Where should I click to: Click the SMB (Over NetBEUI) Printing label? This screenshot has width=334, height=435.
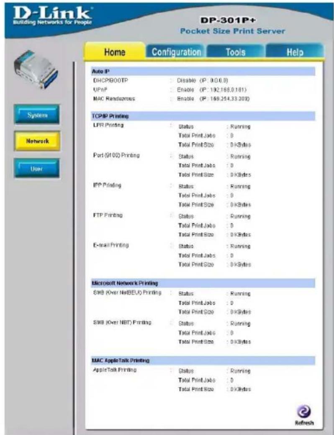click(127, 292)
